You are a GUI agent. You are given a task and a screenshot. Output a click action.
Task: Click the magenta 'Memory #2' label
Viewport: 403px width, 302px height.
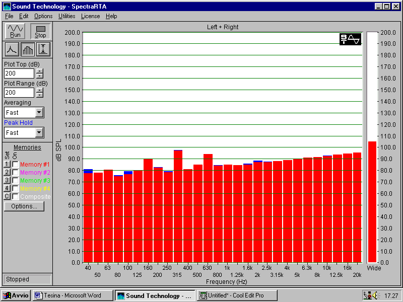tap(35, 173)
